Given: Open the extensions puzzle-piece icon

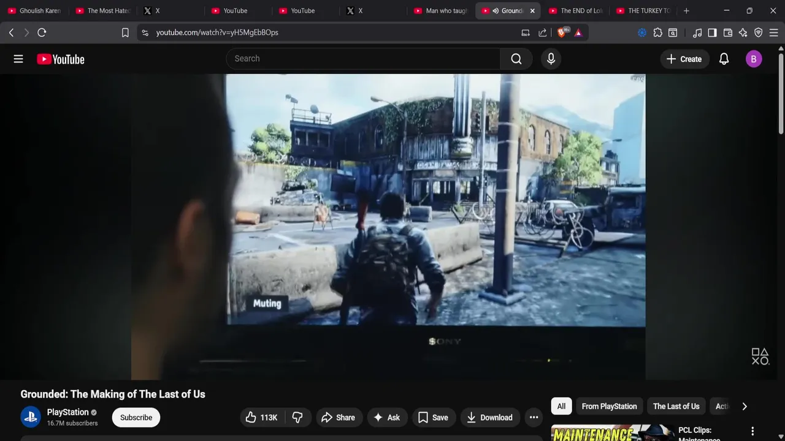Looking at the screenshot, I should point(658,32).
